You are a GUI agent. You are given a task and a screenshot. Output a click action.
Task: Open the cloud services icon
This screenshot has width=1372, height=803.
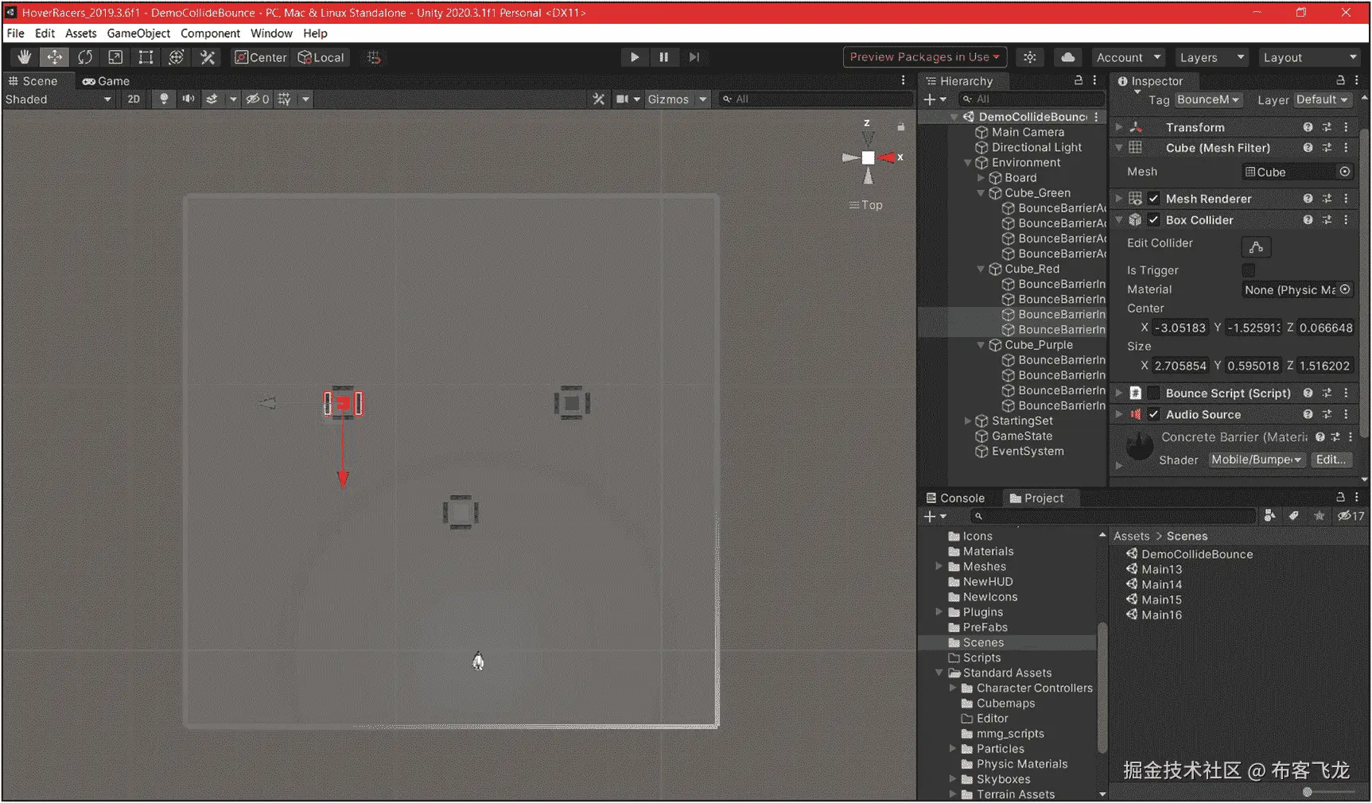pos(1068,57)
